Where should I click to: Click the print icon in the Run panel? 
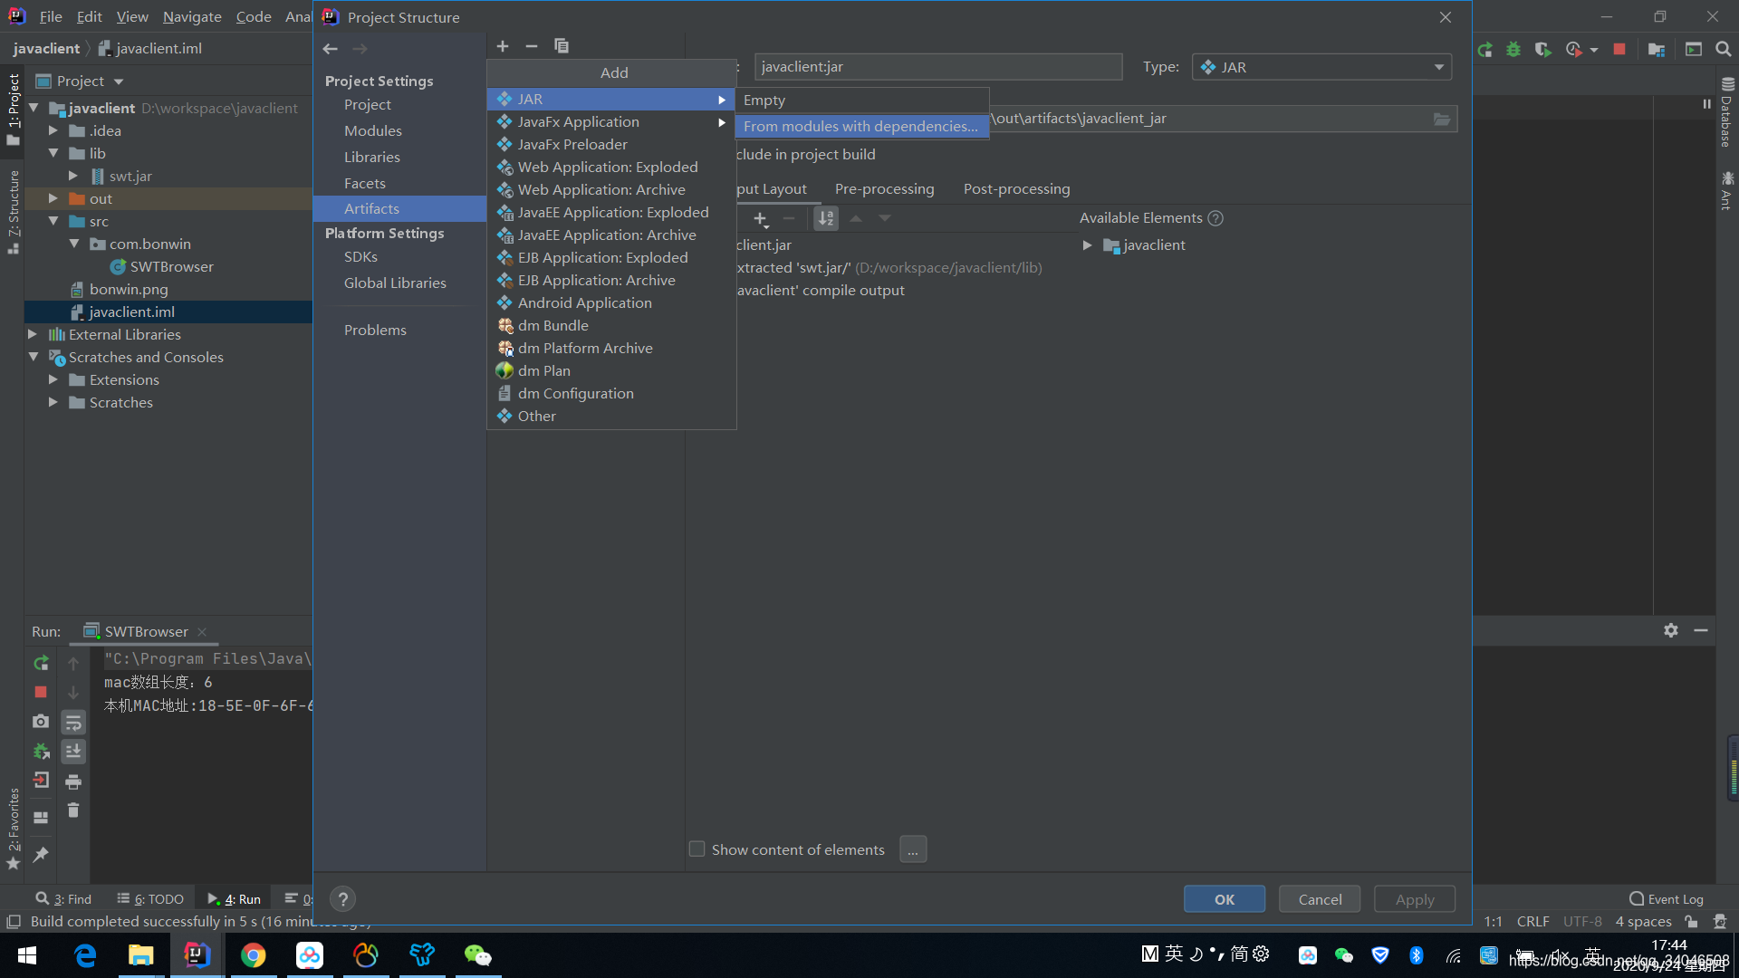[x=73, y=781]
